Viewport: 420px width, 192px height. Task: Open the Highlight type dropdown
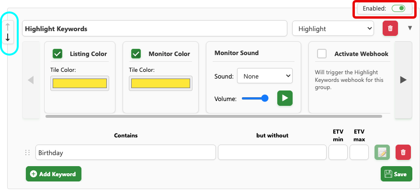click(333, 29)
